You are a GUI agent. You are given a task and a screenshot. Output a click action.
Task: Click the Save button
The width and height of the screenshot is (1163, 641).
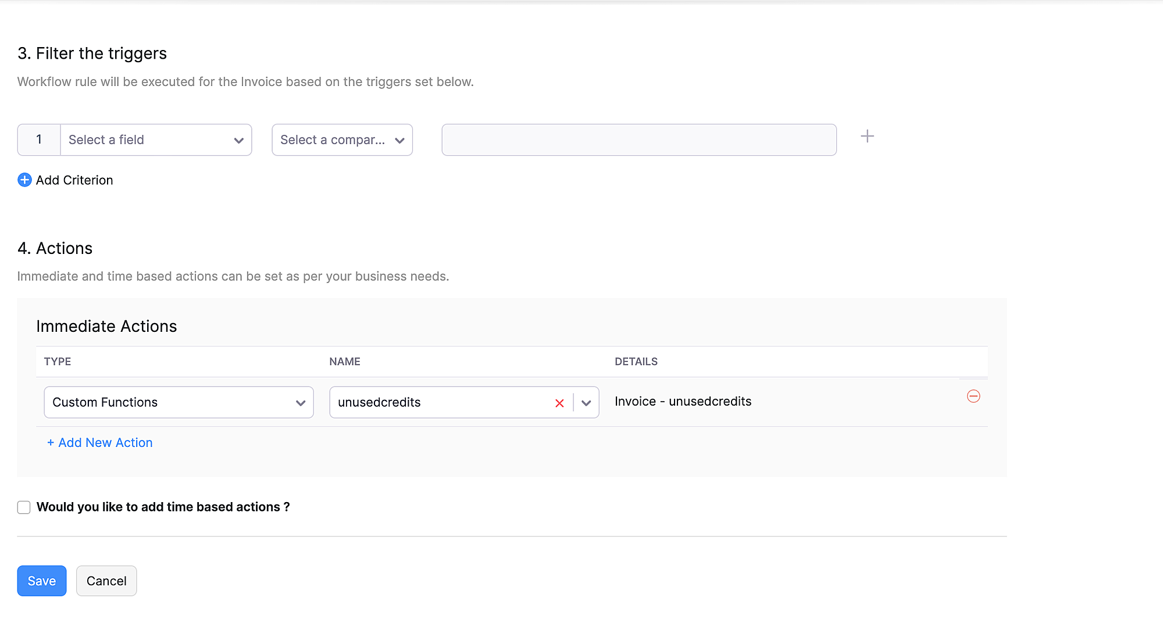pyautogui.click(x=42, y=581)
